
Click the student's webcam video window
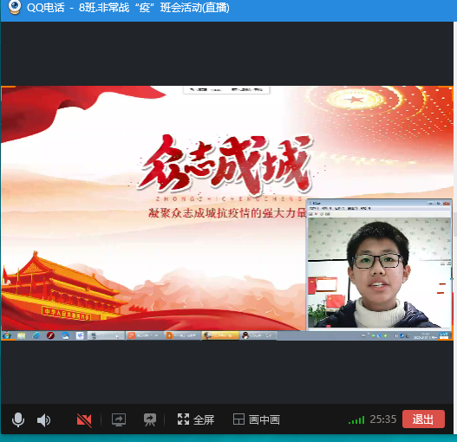click(x=379, y=272)
